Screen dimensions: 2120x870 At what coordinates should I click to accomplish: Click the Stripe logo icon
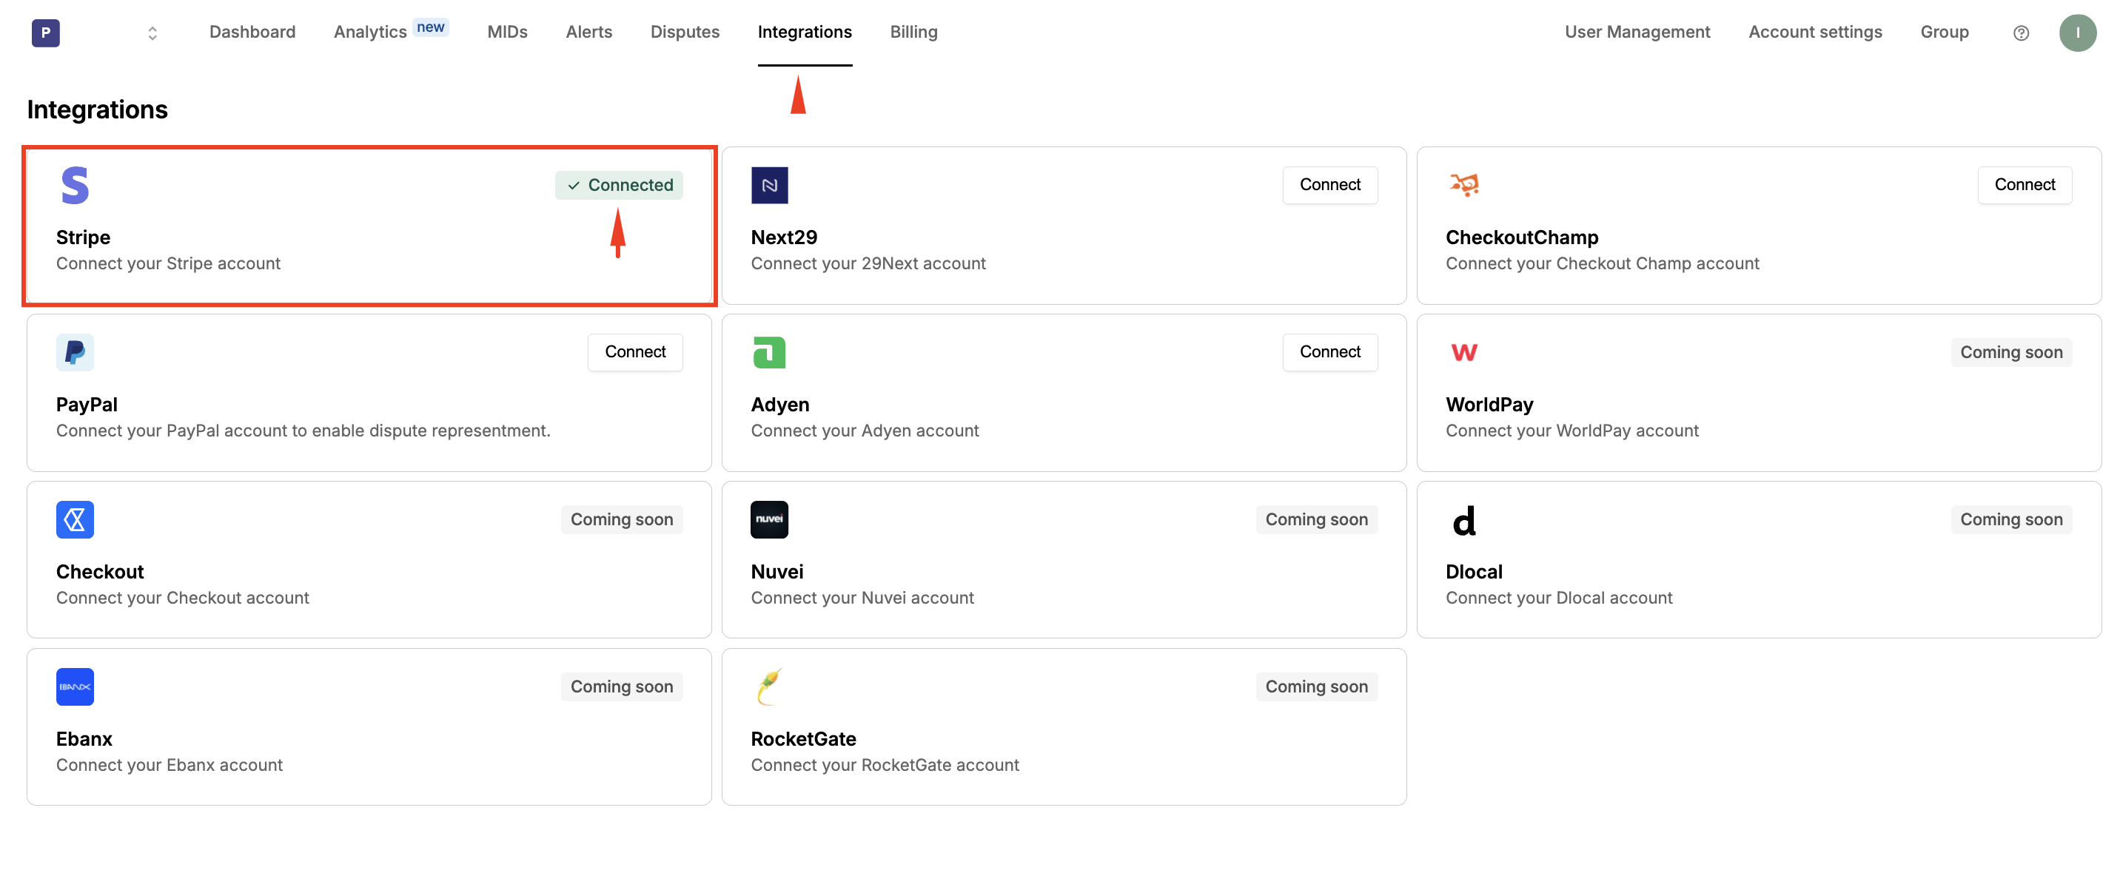(75, 185)
